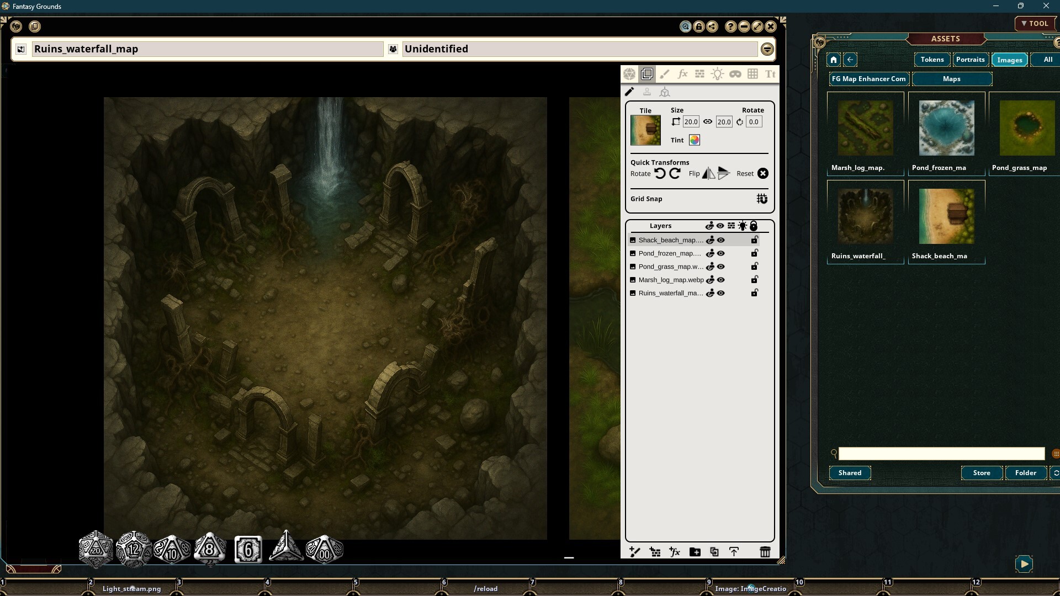
Task: Click the Folder button
Action: [1026, 473]
